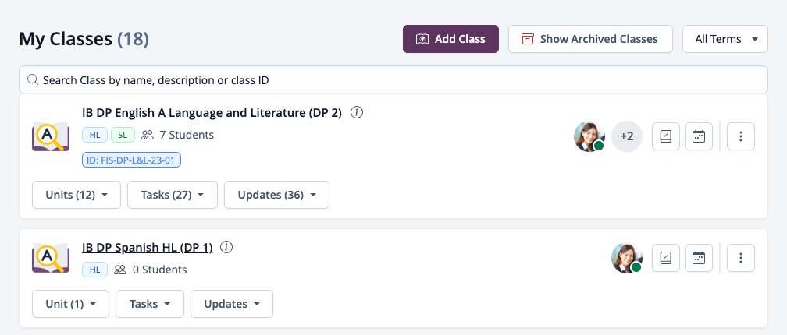Click the English A class book icon
Screen dimensions: 787x335
51,136
